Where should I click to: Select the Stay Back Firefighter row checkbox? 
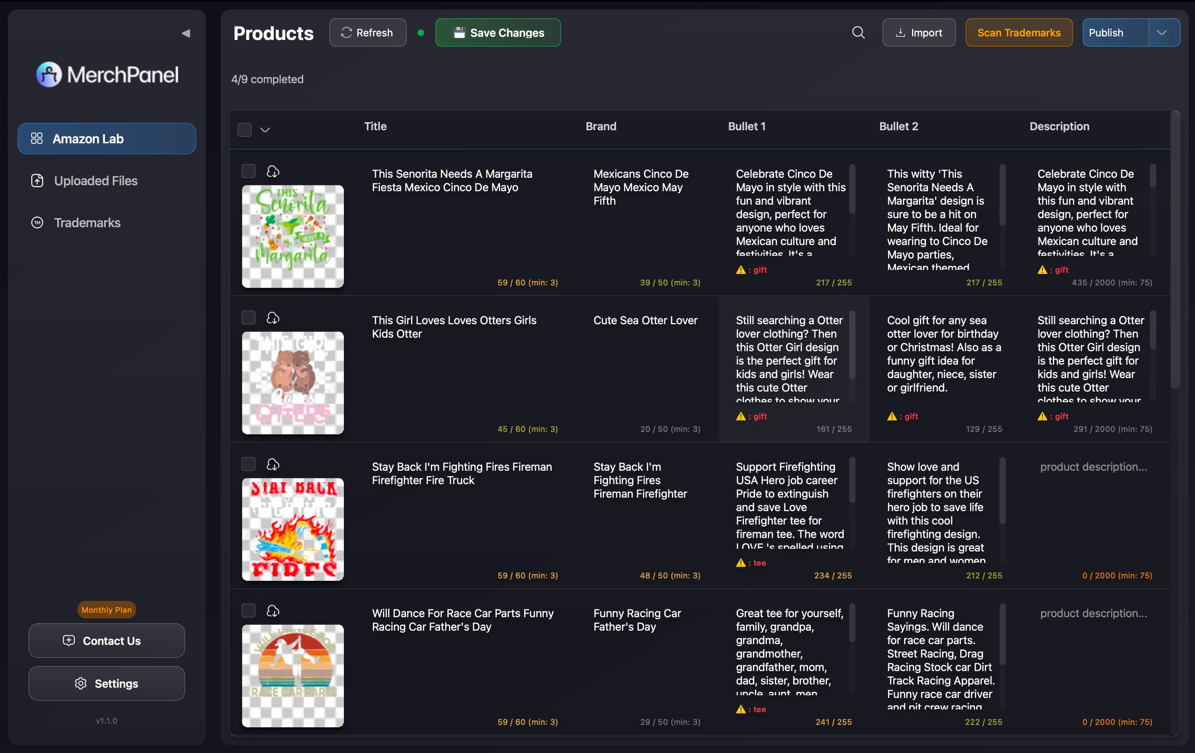pos(248,464)
